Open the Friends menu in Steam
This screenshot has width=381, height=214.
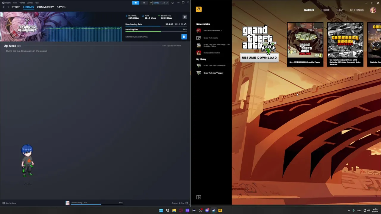[22, 3]
